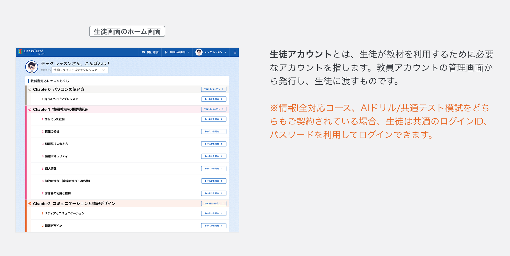510x256 pixels.
Task: Select the 操作&タイピングレッスン lesson title
Action: [x=61, y=99]
